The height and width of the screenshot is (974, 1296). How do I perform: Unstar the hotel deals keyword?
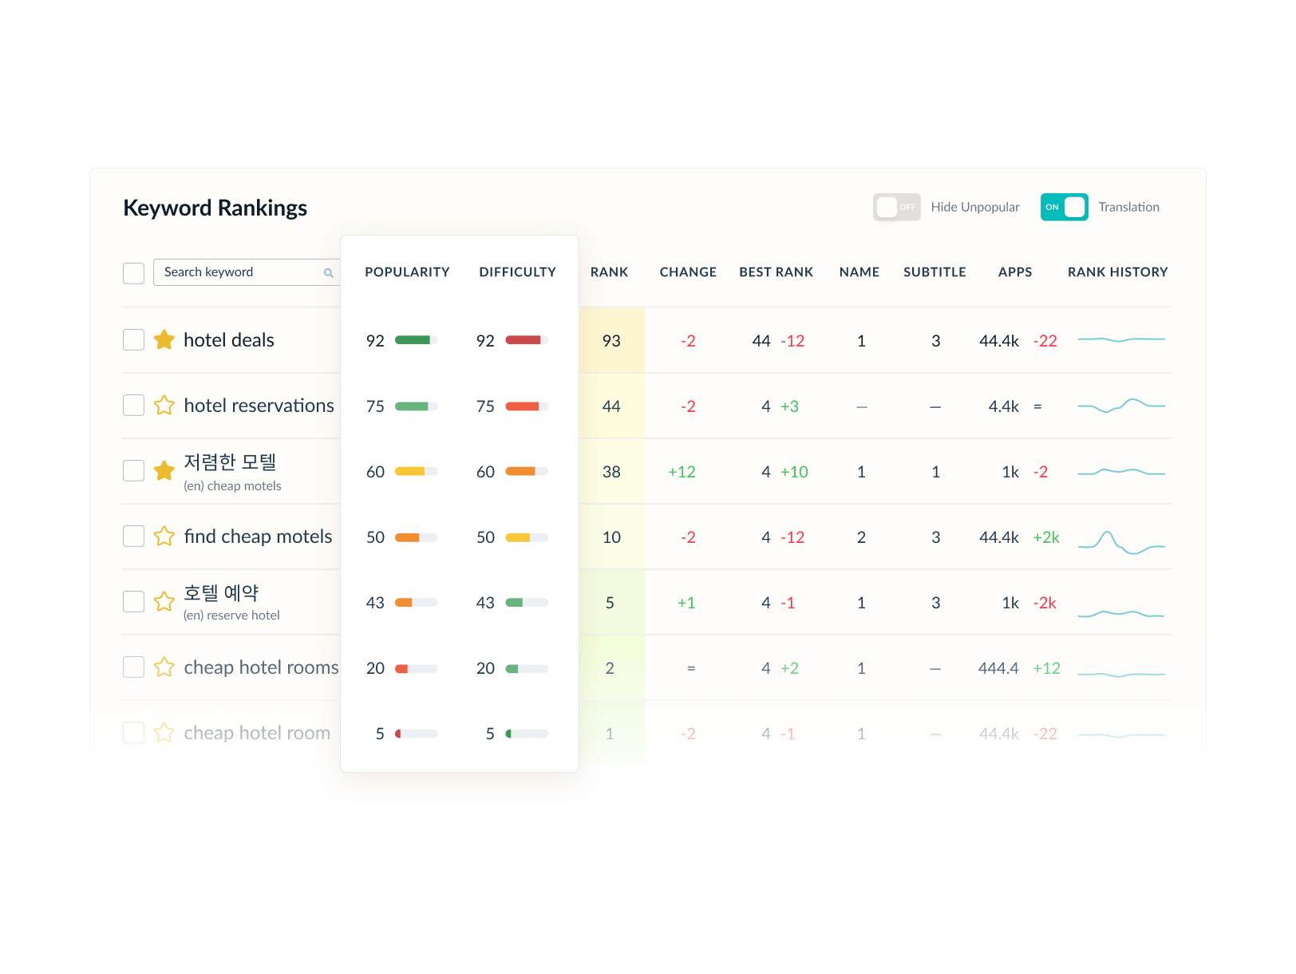164,340
